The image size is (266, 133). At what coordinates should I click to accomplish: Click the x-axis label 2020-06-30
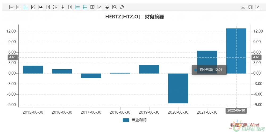point(178,112)
